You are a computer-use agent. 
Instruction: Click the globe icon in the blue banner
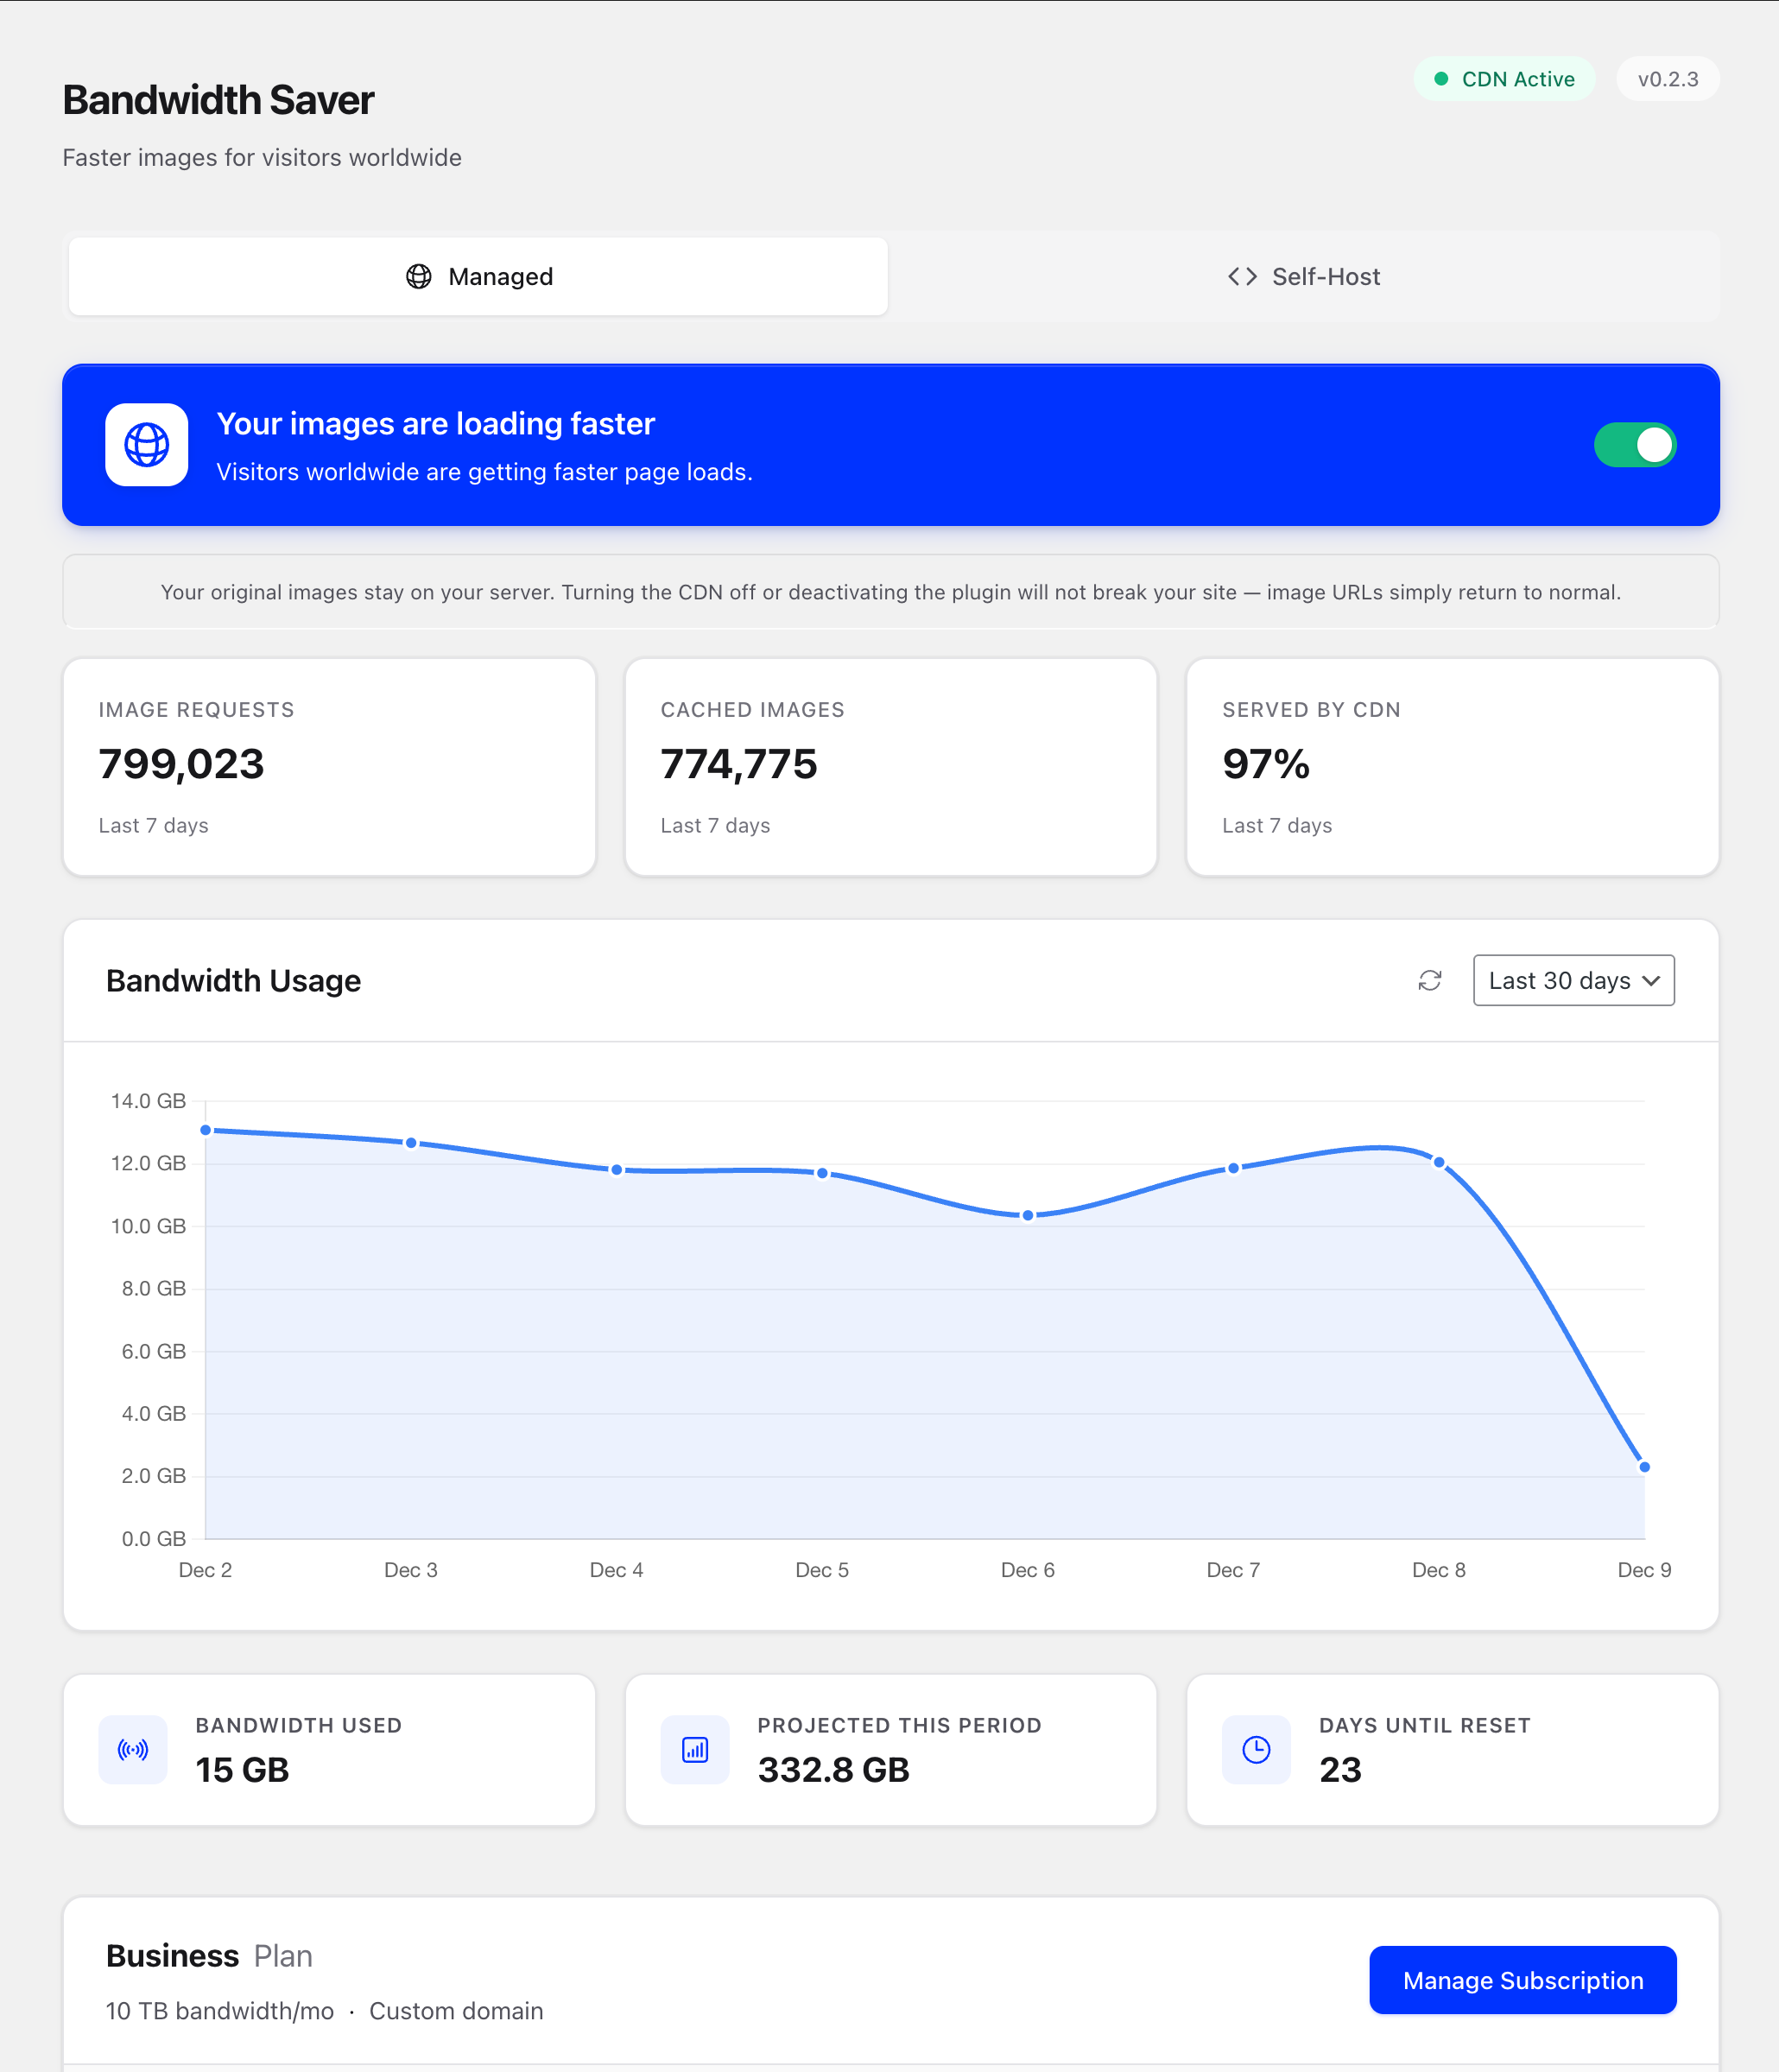coord(146,445)
